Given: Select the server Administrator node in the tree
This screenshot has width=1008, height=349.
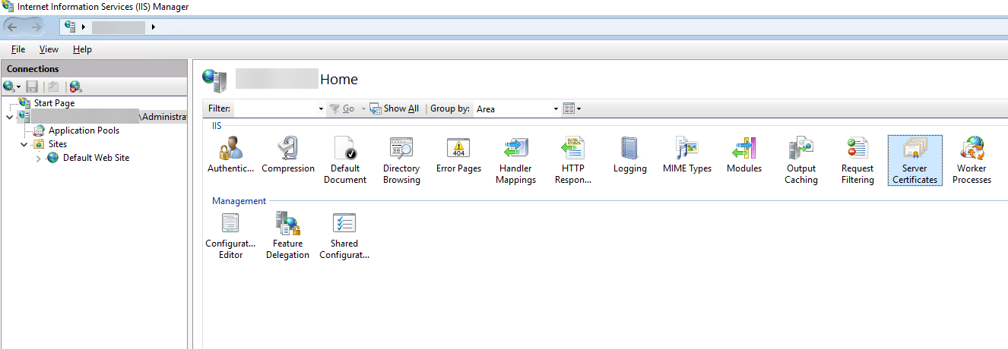Looking at the screenshot, I should [x=102, y=117].
